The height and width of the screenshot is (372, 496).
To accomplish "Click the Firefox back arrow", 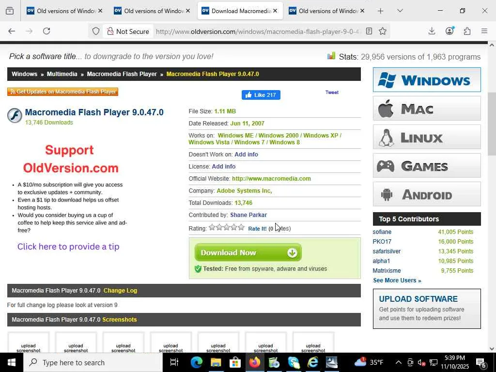I will (12, 31).
